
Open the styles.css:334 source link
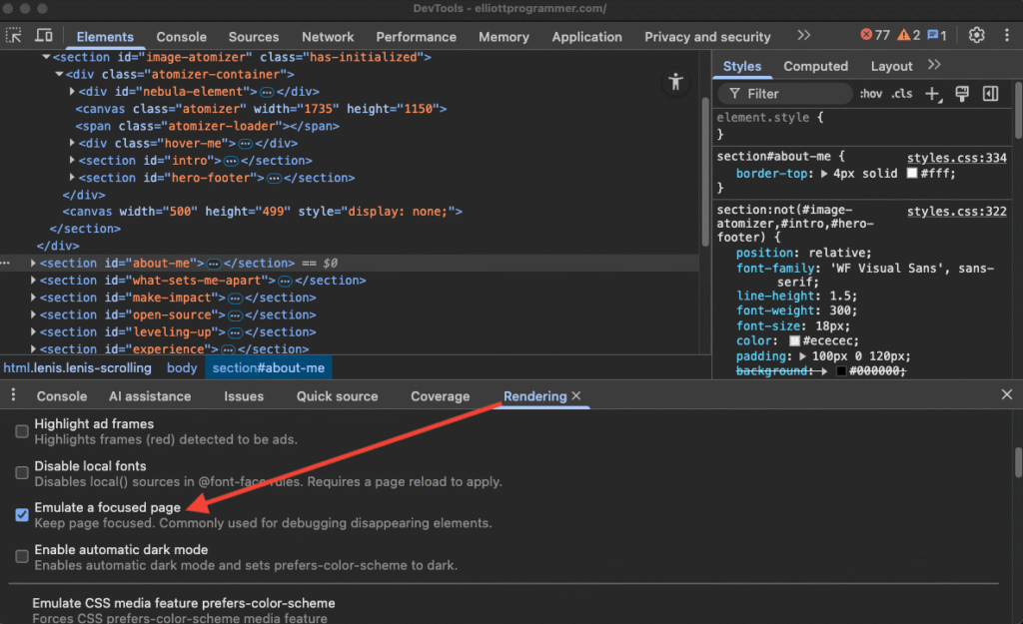point(956,158)
